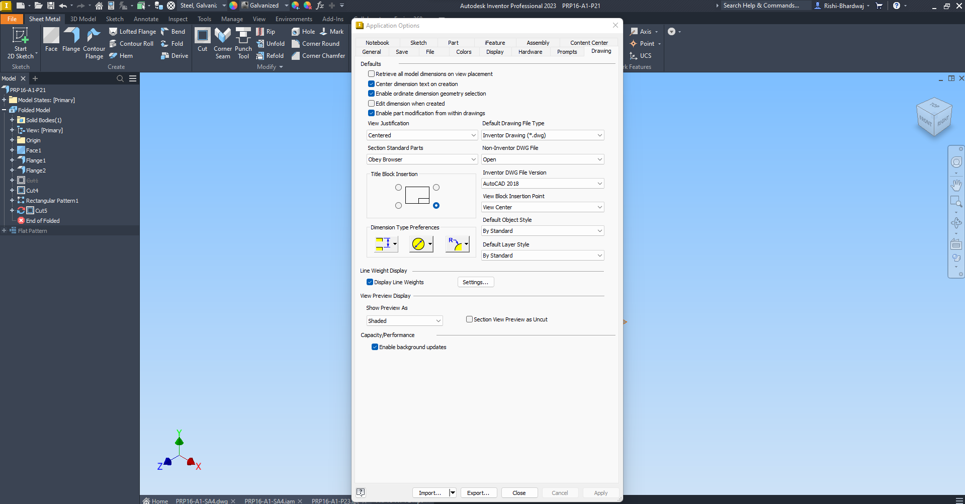Select the Face tool in ribbon
965x504 pixels.
coord(51,40)
